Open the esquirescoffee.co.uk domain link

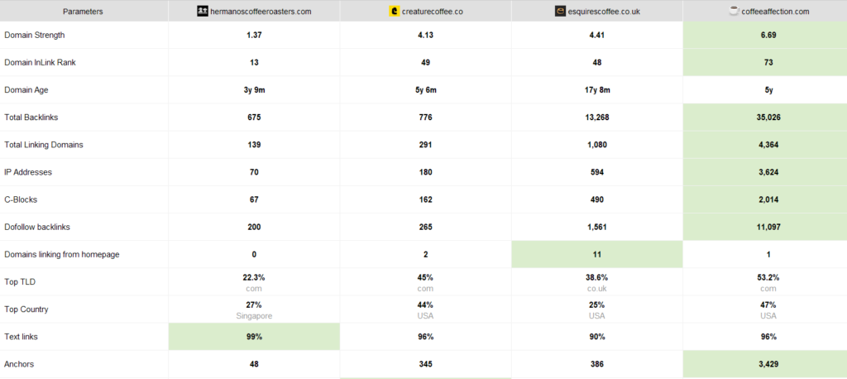pos(603,12)
